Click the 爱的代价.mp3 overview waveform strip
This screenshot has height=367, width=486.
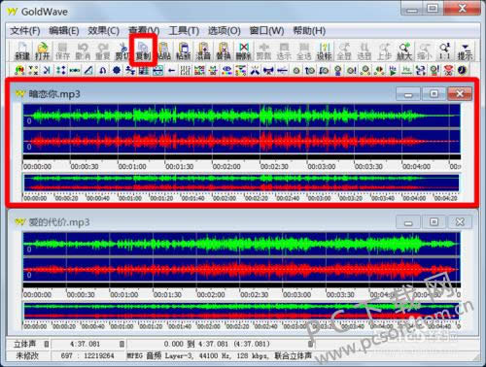click(241, 311)
